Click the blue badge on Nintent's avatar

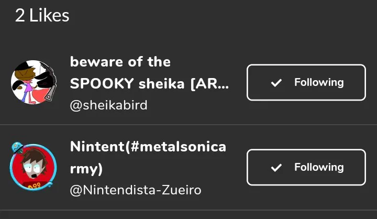pos(16,148)
